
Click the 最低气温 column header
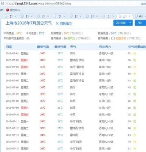point(60,47)
